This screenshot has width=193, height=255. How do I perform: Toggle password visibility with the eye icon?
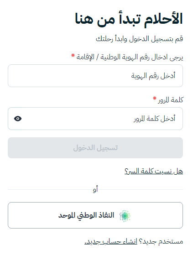(18, 119)
